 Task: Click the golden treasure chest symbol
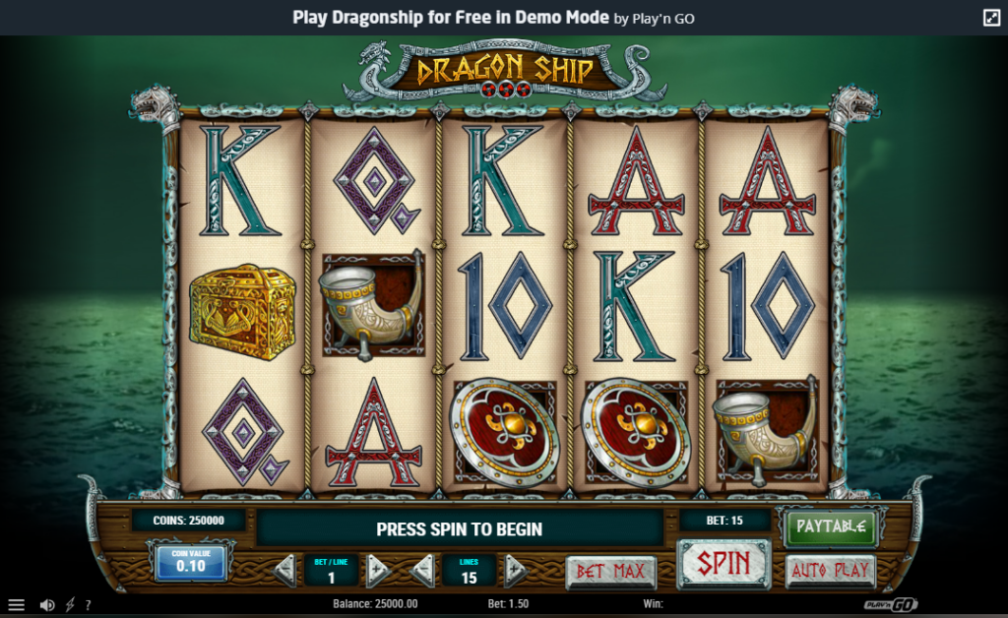pyautogui.click(x=242, y=311)
